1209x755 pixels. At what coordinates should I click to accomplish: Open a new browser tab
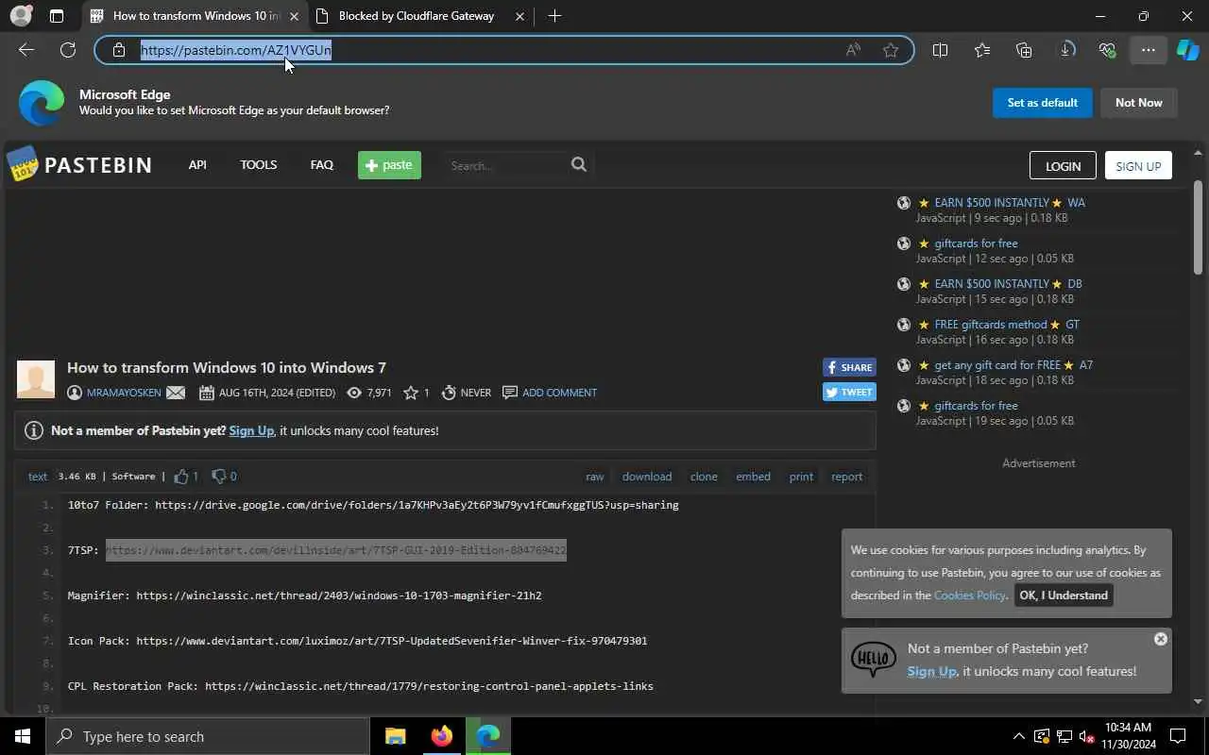click(554, 16)
